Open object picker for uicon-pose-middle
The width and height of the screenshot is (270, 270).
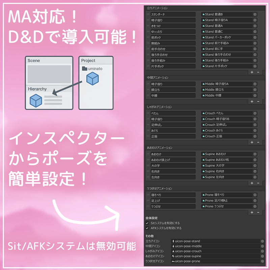(263, 246)
